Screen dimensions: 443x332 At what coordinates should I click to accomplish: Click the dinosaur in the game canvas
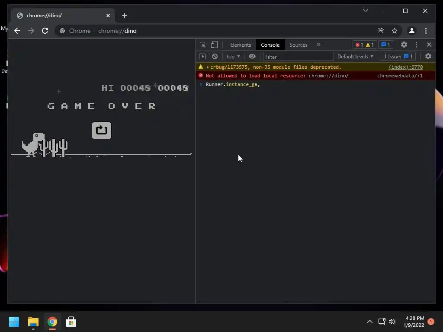33,144
